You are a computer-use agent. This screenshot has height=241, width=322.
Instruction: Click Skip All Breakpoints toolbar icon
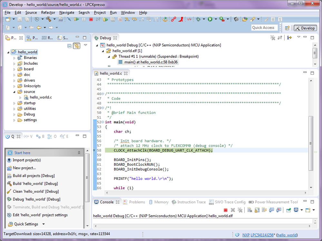69,19
